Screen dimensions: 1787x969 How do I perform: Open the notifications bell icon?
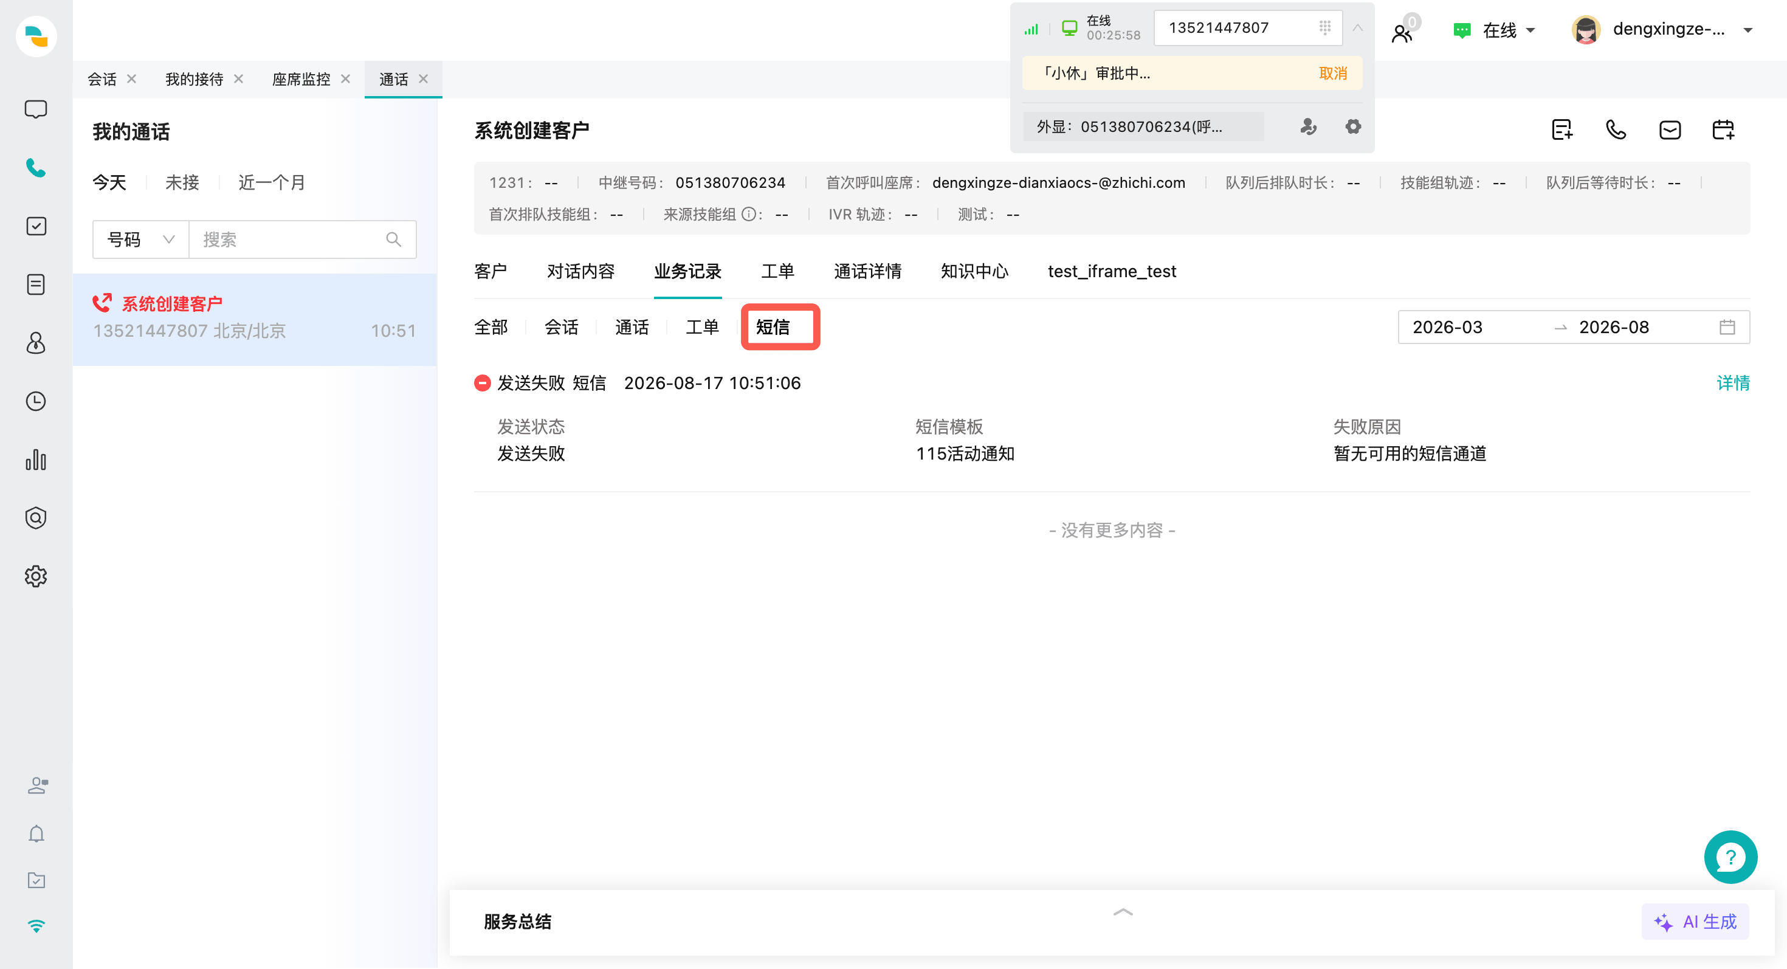pos(36,833)
